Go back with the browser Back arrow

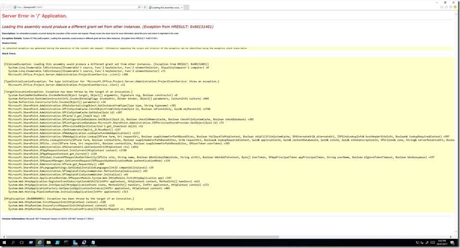pos(4,7)
